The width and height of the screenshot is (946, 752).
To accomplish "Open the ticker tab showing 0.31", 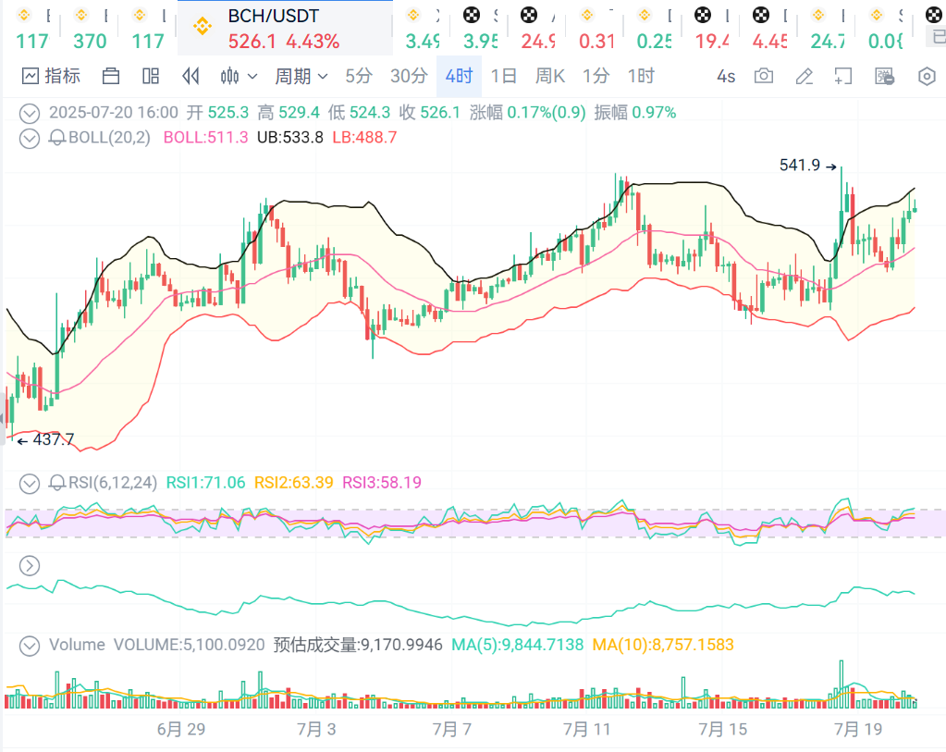I will pos(596,28).
